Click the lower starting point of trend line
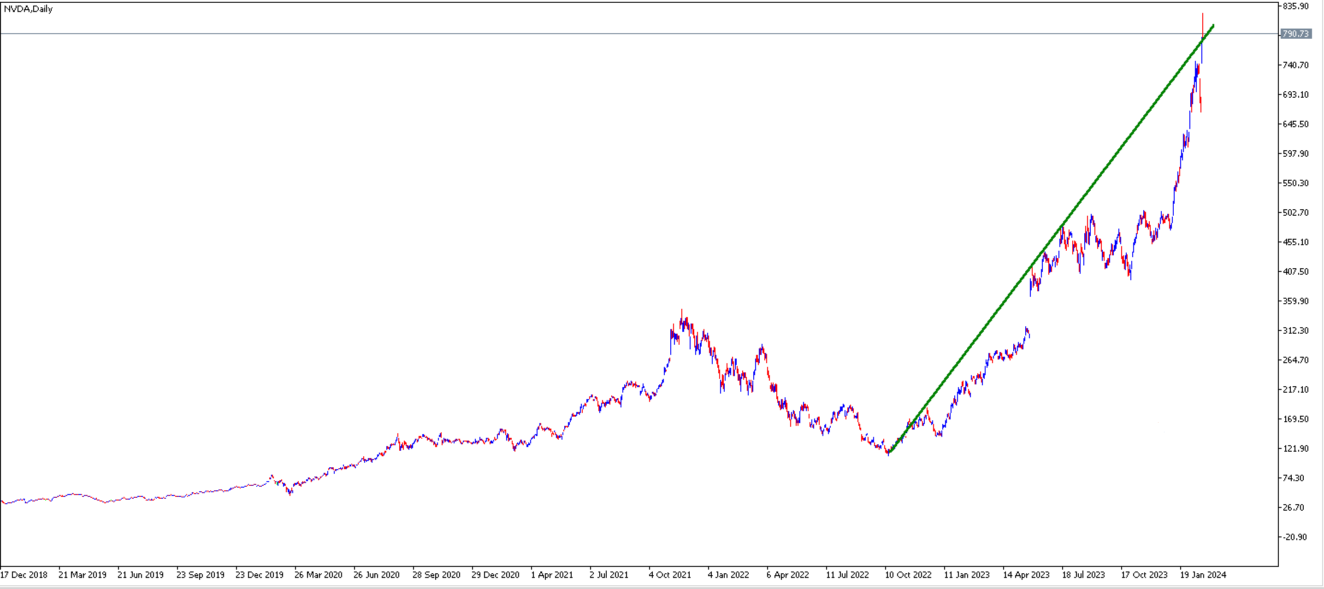Viewport: 1324px width, 589px height. (x=889, y=452)
